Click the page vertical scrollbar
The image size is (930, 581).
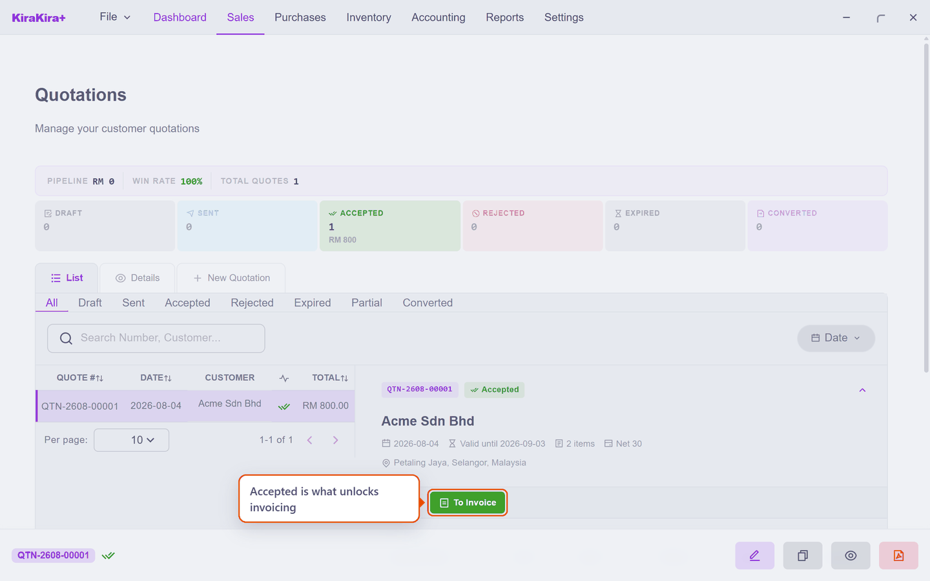(926, 207)
